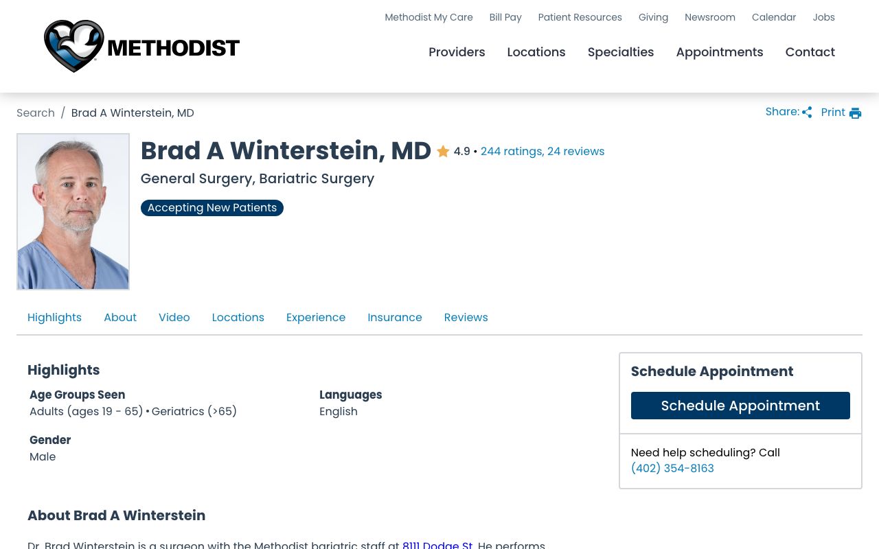
Task: Open the Providers menu
Action: point(457,52)
